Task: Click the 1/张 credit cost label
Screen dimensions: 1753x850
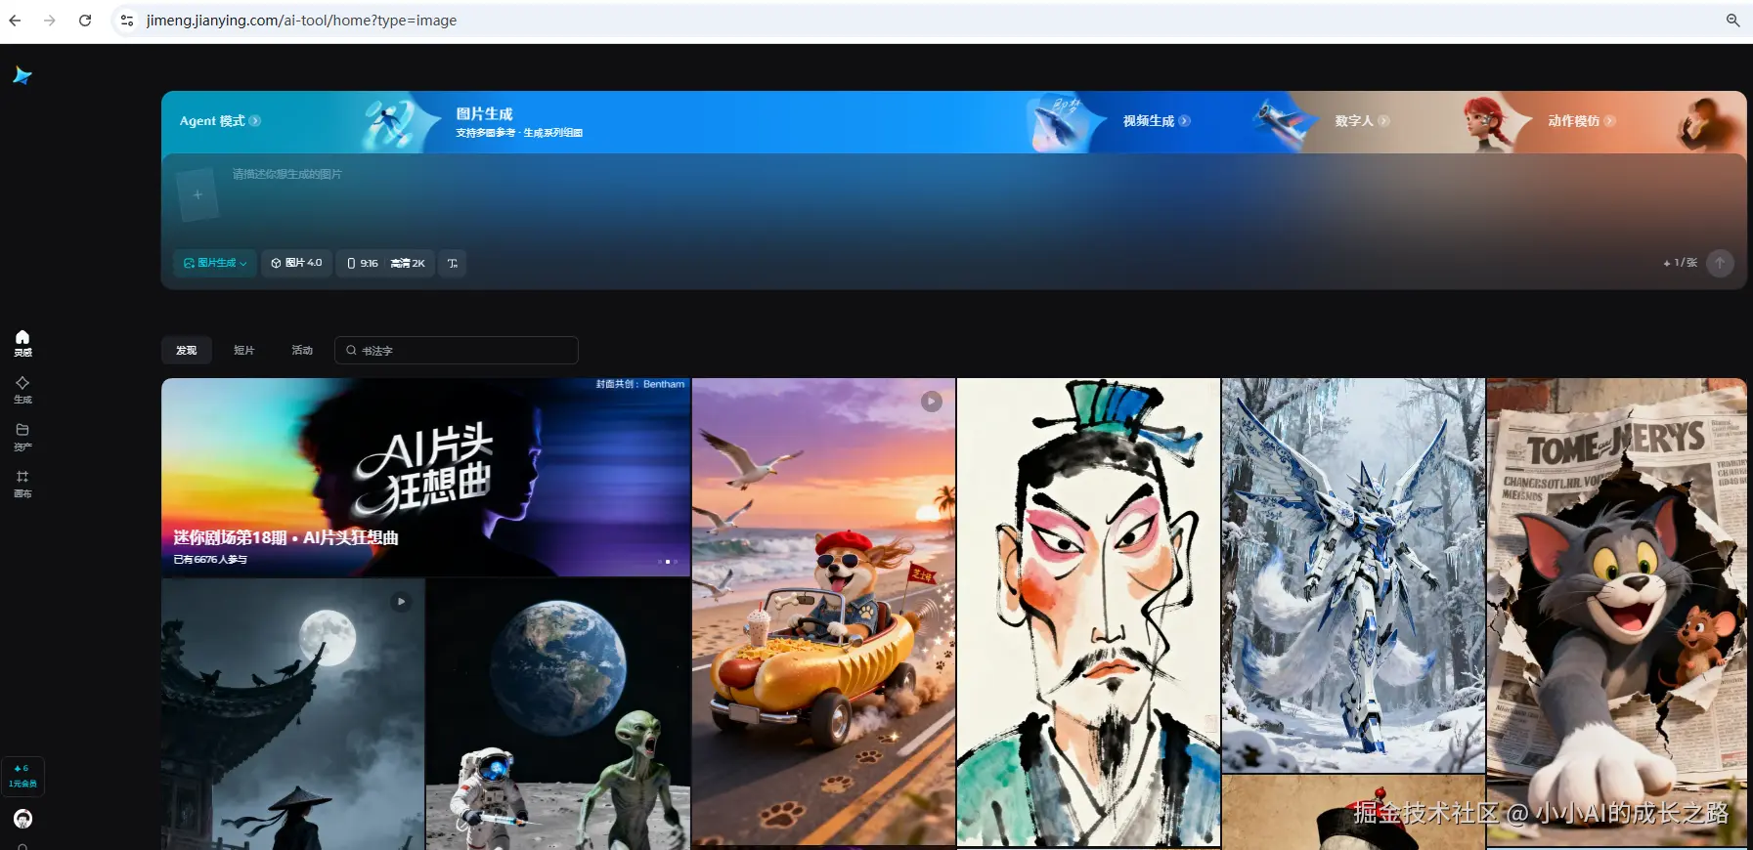Action: 1680,263
